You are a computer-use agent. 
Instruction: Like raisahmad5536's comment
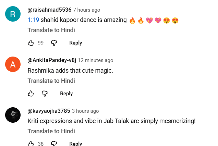[31, 43]
